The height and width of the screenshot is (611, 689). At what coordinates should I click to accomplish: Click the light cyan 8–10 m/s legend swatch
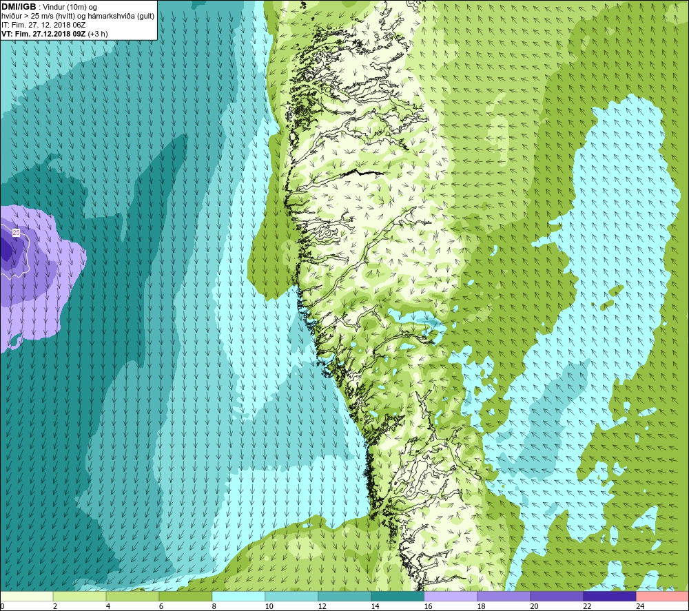click(238, 597)
